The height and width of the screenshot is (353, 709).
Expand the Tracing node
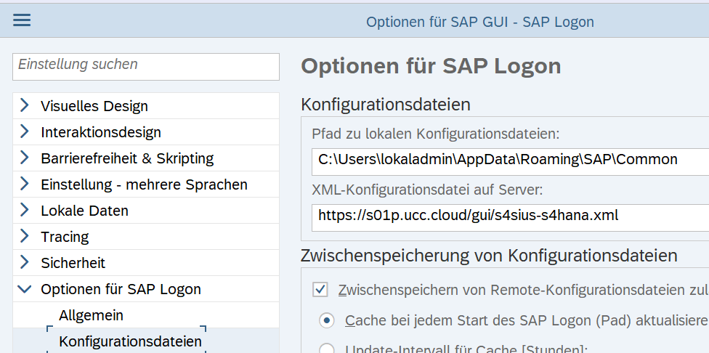(25, 237)
